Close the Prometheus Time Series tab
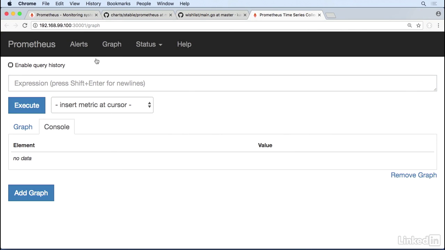The width and height of the screenshot is (445, 250). 319,15
